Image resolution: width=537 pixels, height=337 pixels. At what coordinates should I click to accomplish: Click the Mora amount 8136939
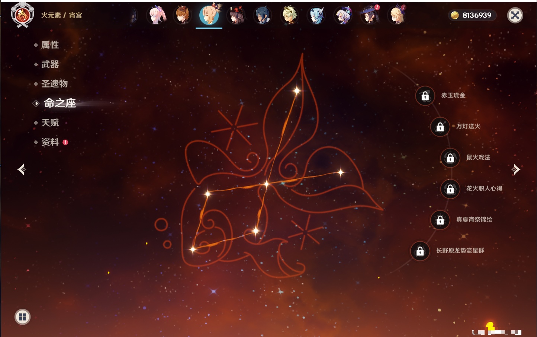click(x=477, y=15)
